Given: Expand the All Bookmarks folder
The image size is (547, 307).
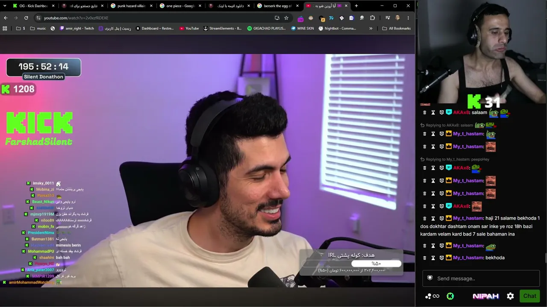Looking at the screenshot, I should pos(396,29).
